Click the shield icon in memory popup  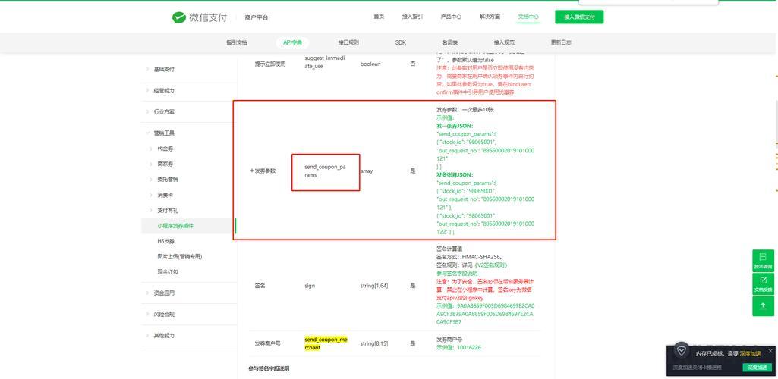(x=682, y=351)
